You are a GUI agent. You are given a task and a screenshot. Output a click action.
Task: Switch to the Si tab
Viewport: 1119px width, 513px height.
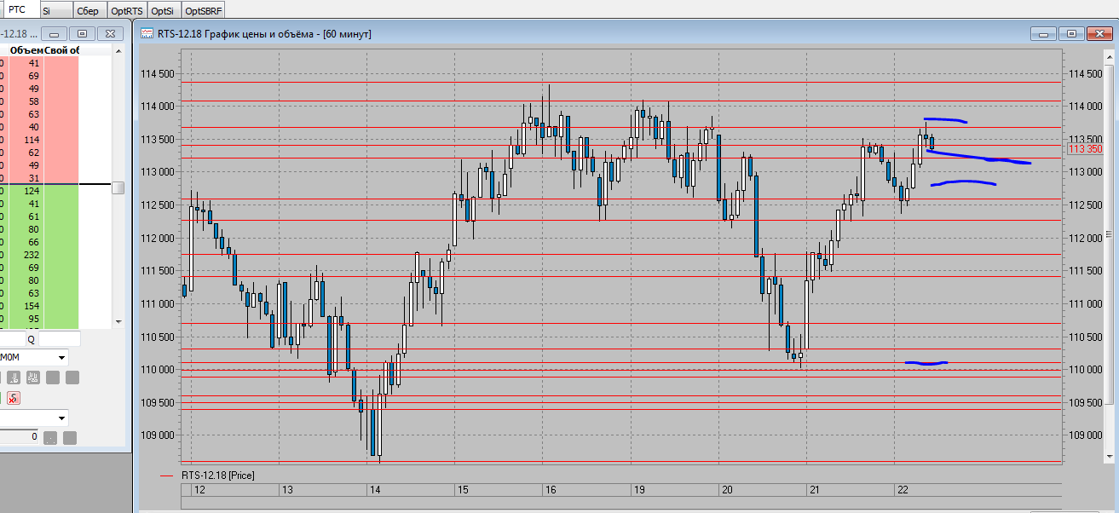[x=46, y=11]
